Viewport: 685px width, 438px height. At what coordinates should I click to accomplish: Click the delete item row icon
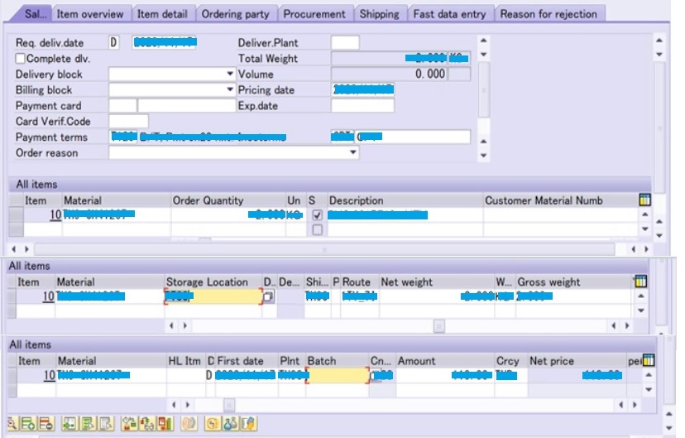(x=46, y=424)
